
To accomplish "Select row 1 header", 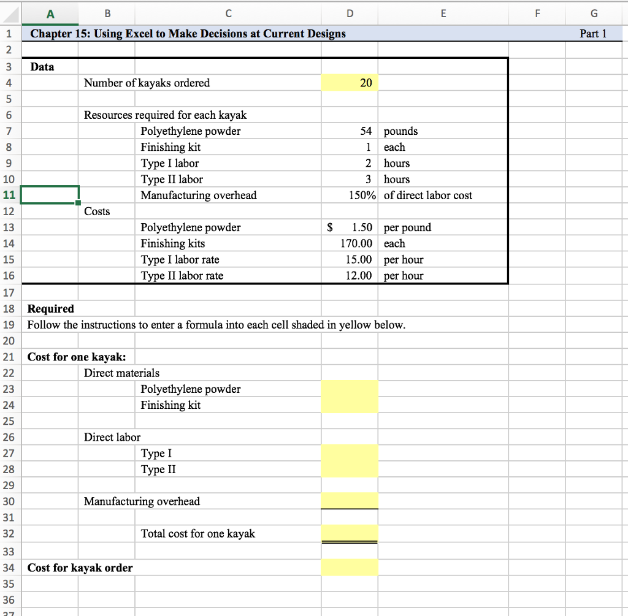I will pos(9,34).
